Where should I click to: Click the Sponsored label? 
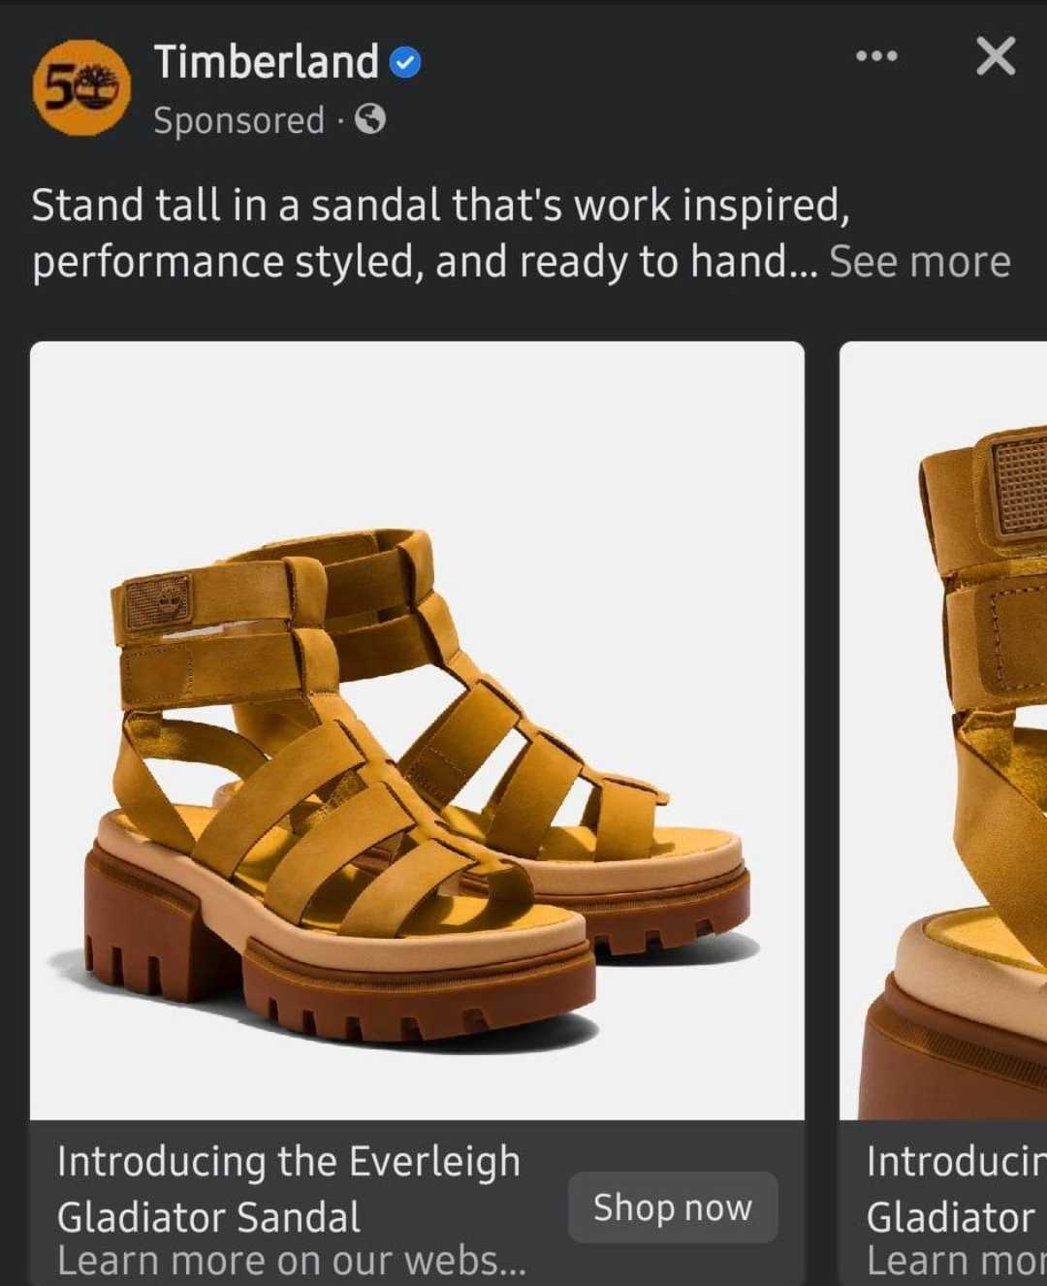tap(238, 120)
